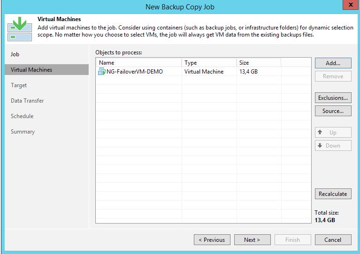Select the NG-FailoverVM-DEMO row name
This screenshot has height=254, width=360.
point(135,72)
